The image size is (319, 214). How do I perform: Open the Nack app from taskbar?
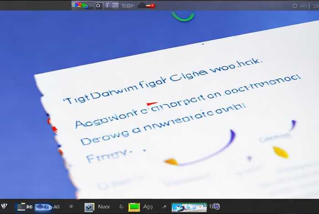(x=96, y=207)
